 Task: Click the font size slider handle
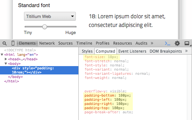pos(44,27)
